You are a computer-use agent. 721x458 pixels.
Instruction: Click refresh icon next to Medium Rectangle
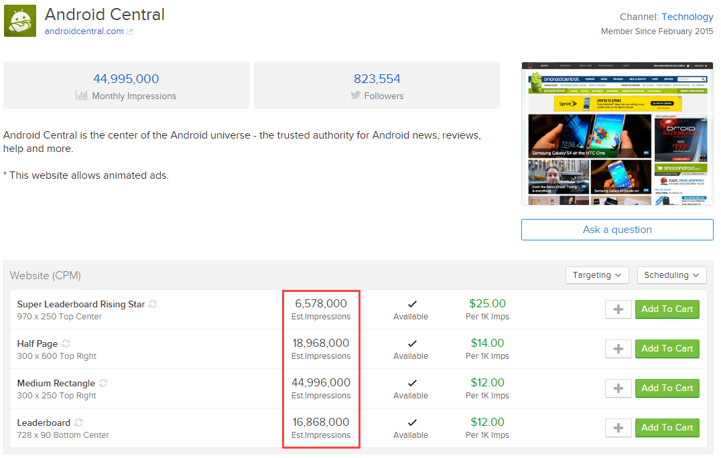coord(103,383)
